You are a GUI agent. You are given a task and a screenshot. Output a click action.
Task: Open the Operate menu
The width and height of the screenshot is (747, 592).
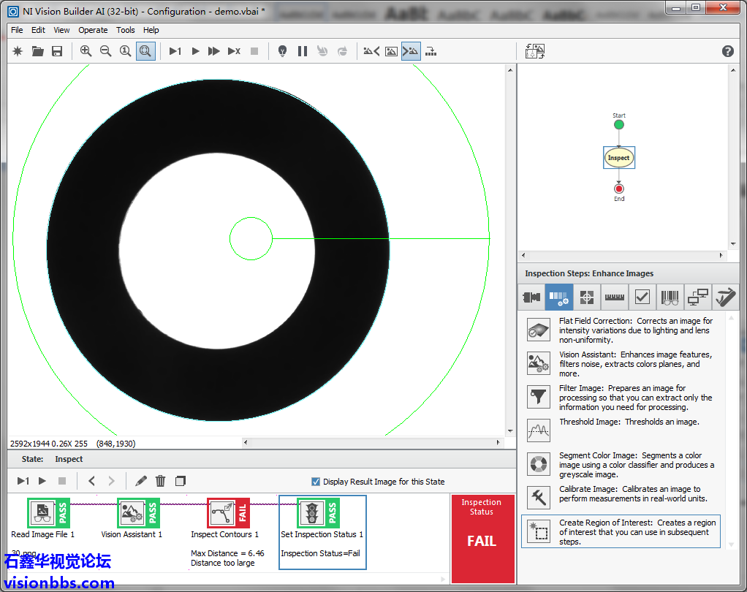click(93, 30)
